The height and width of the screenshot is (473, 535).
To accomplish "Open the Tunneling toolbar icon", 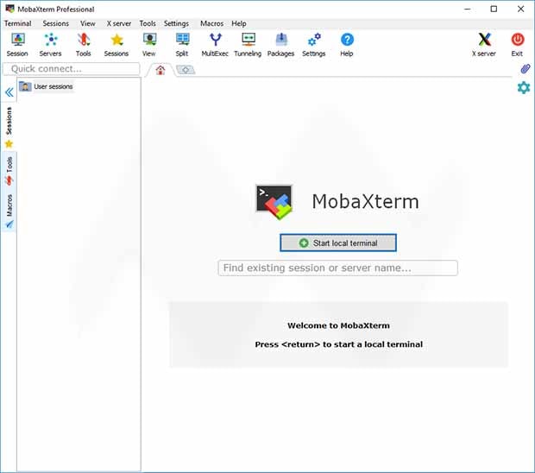I will click(x=248, y=45).
